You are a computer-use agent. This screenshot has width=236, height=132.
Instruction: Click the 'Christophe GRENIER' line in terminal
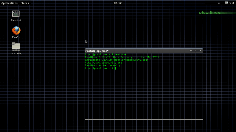coord(117,60)
